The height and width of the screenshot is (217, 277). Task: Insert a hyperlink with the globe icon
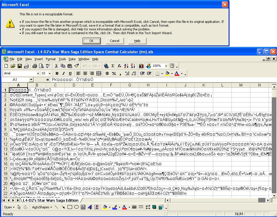[x=106, y=66]
